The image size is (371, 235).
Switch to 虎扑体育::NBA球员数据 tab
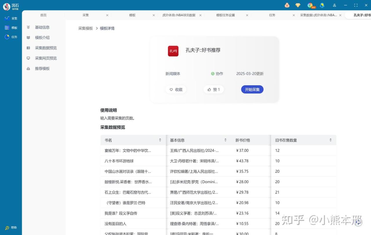[x=179, y=15]
